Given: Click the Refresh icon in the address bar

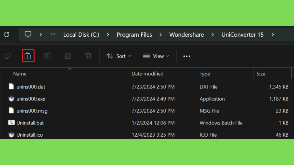Looking at the screenshot, I should click(x=7, y=34).
